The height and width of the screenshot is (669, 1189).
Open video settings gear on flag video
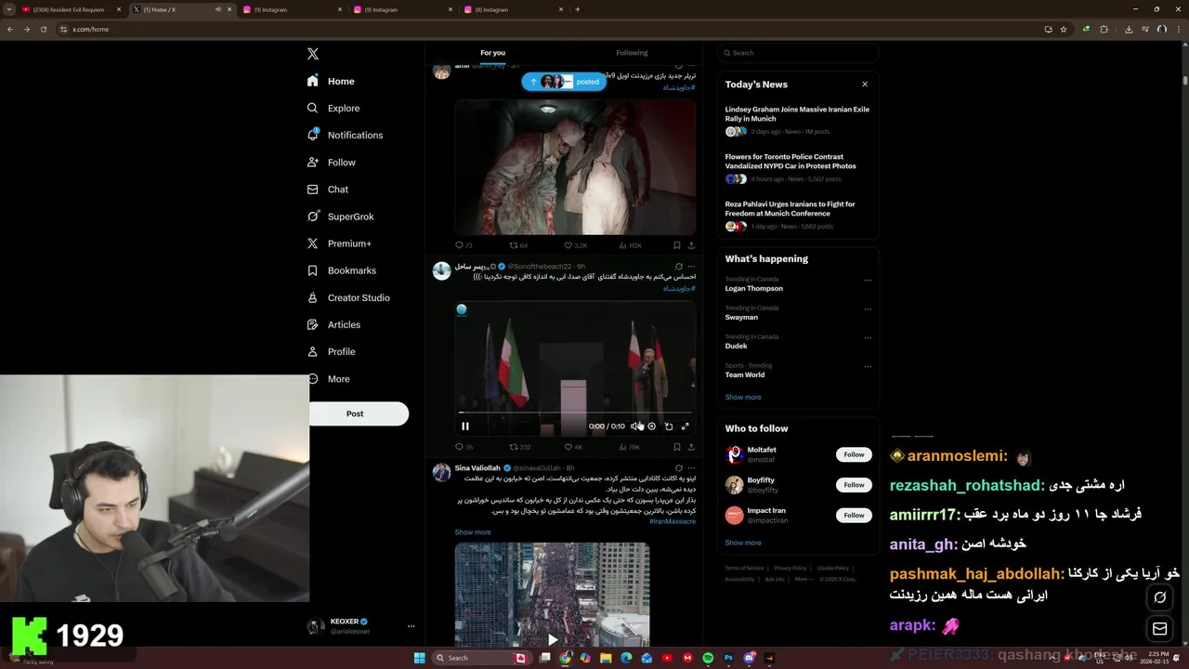tap(652, 426)
